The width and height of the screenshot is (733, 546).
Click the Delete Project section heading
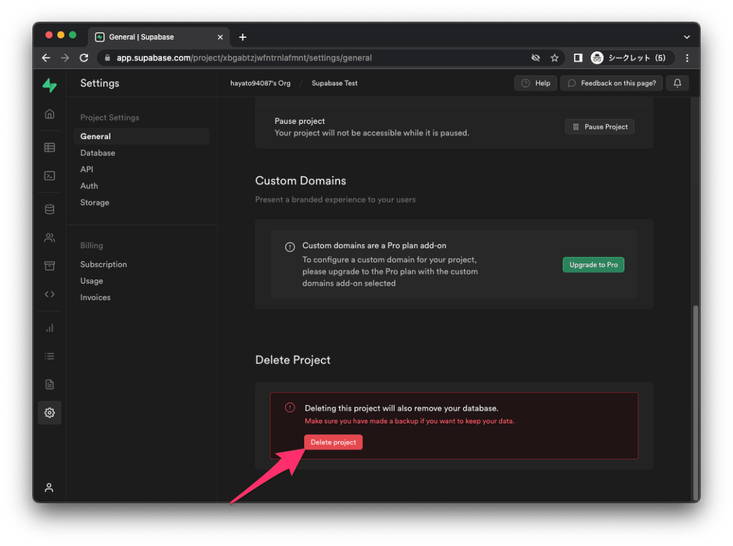point(293,360)
